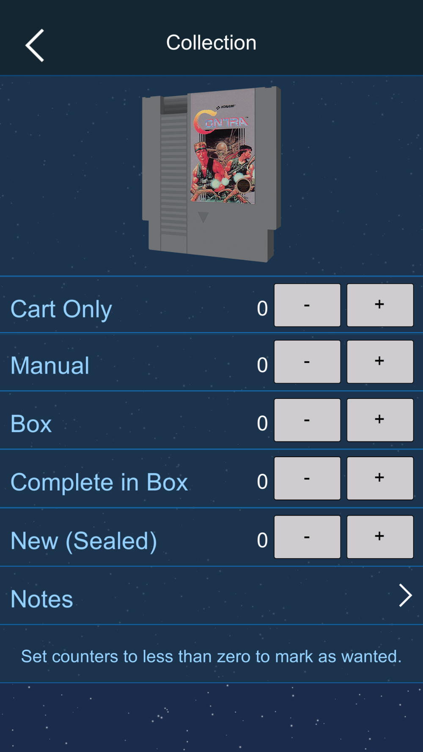Tap the Collection header title
This screenshot has width=423, height=752.
[x=211, y=43]
